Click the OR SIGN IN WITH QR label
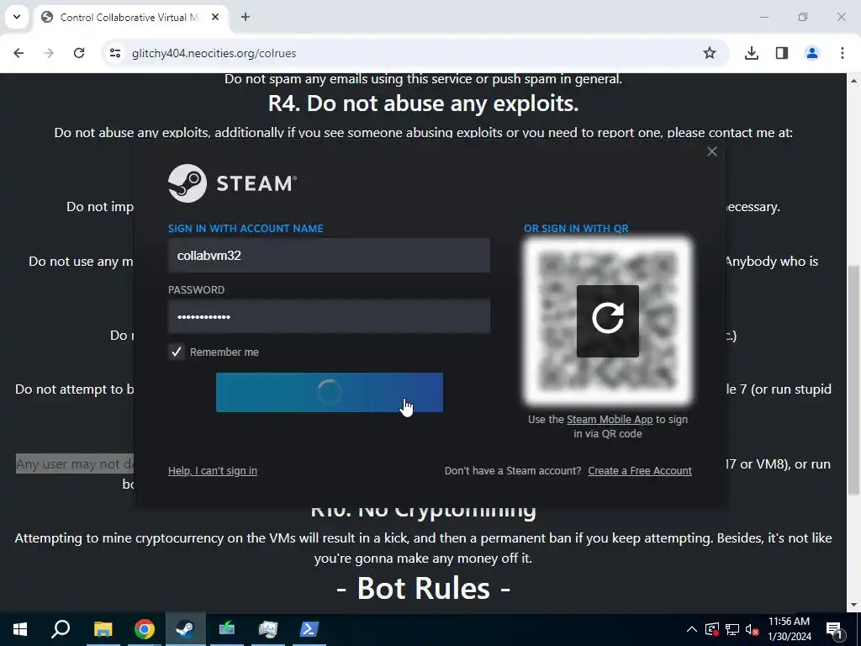Screen dimensions: 861x646 pos(576,229)
